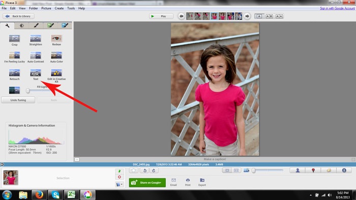This screenshot has height=200, width=356.
Task: Open the File menu
Action: 4,9
